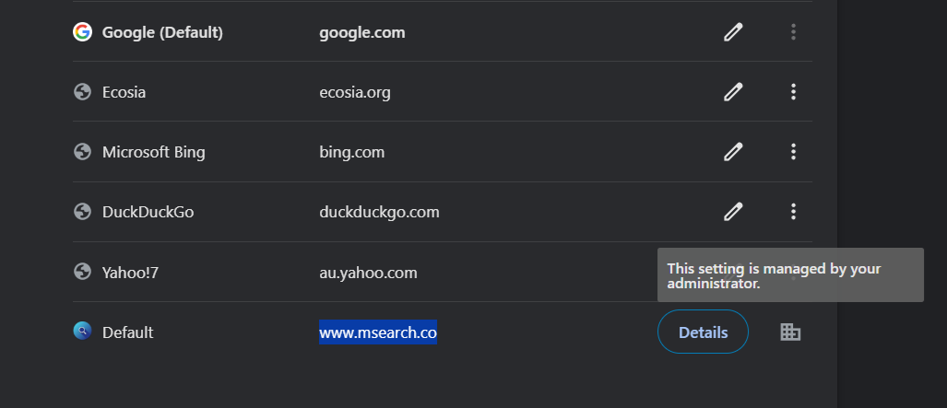Click disabled three-dot menu beside Google

coord(793,32)
